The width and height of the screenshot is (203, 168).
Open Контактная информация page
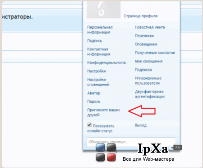(x=99, y=52)
